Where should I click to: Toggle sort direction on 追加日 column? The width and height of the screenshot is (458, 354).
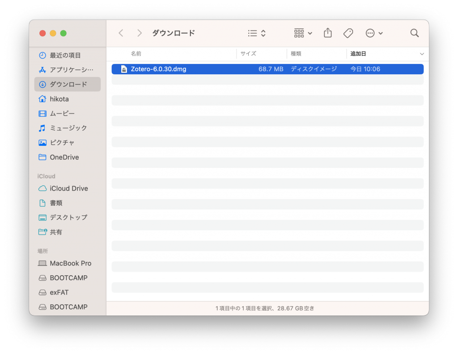[x=421, y=54]
